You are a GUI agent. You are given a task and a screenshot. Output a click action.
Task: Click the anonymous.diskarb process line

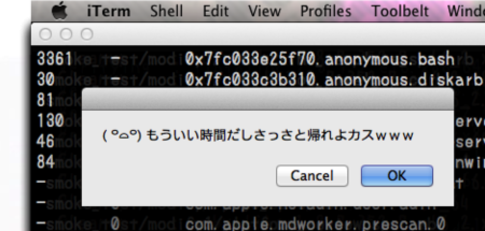260,79
